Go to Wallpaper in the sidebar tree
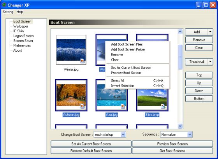Viewport: 218px width, 159px height. coord(21,26)
